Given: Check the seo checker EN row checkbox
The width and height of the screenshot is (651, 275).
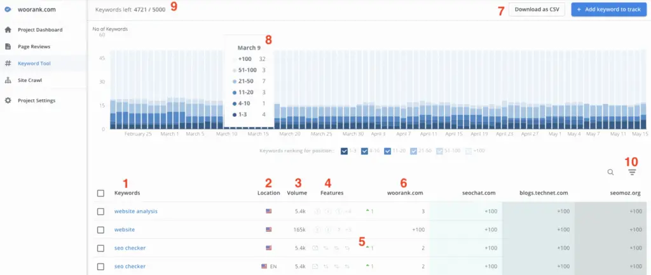Looking at the screenshot, I should (x=100, y=266).
